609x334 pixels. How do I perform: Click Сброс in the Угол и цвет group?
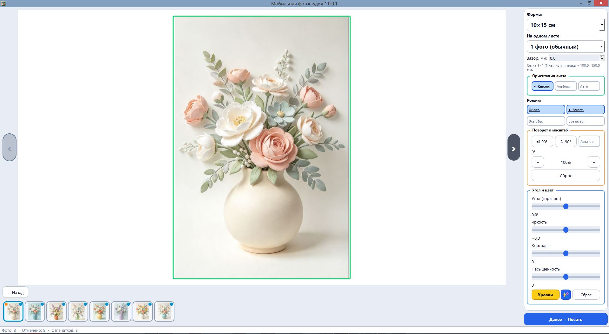pyautogui.click(x=586, y=295)
